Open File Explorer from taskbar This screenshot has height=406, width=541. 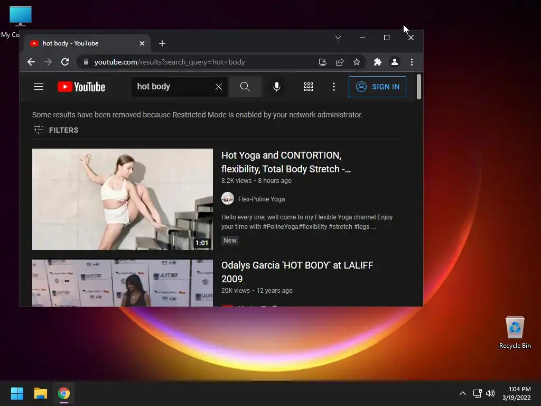click(40, 393)
